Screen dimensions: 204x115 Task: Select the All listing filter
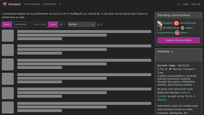pyautogui.click(x=61, y=24)
